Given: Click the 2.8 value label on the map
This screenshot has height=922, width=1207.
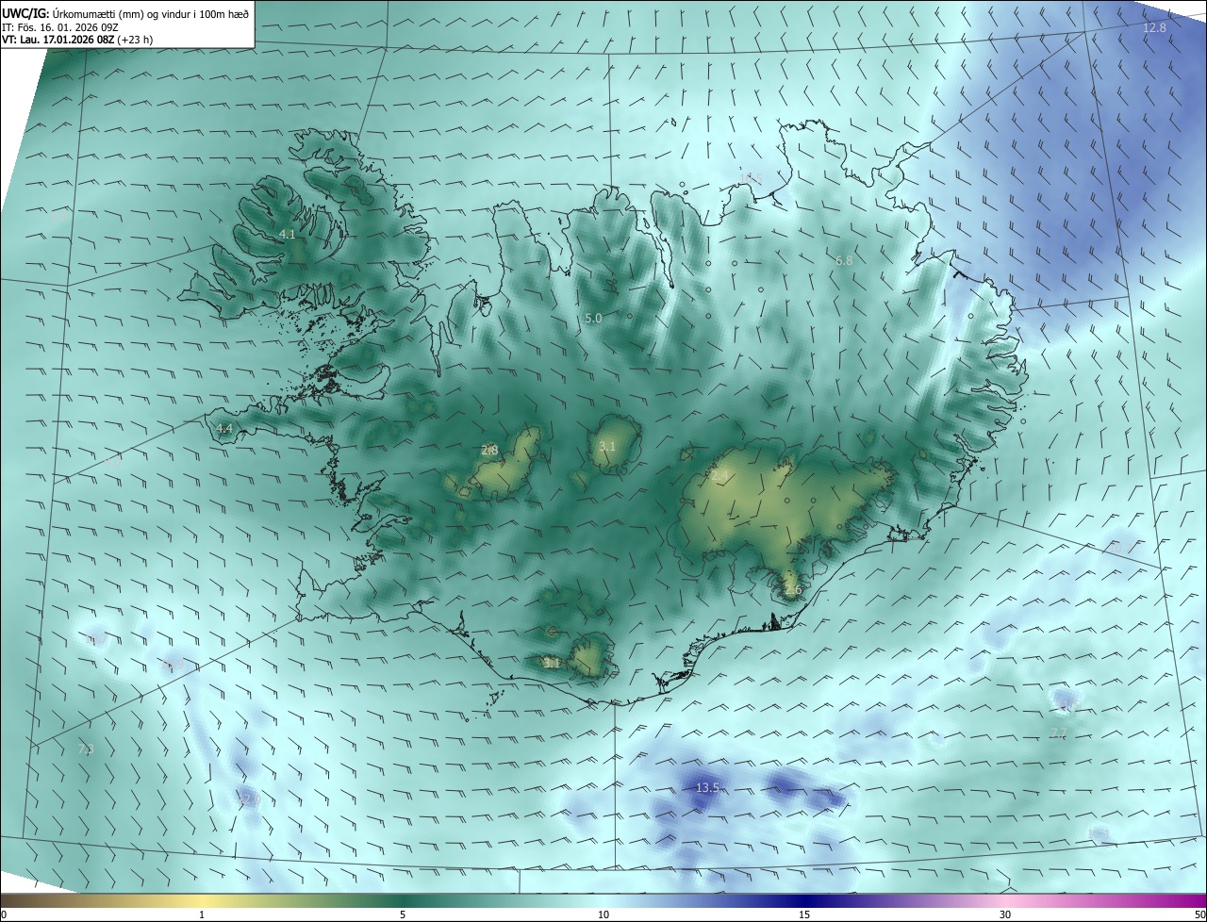Looking at the screenshot, I should pyautogui.click(x=489, y=451).
